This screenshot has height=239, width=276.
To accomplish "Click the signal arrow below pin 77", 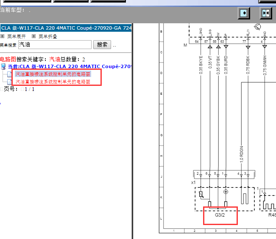I will [x=248, y=47].
